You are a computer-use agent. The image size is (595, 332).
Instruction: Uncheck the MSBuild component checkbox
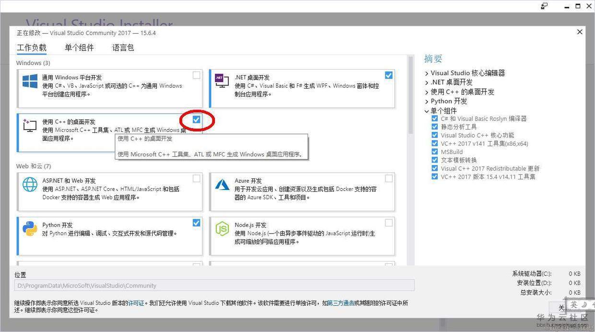[435, 152]
